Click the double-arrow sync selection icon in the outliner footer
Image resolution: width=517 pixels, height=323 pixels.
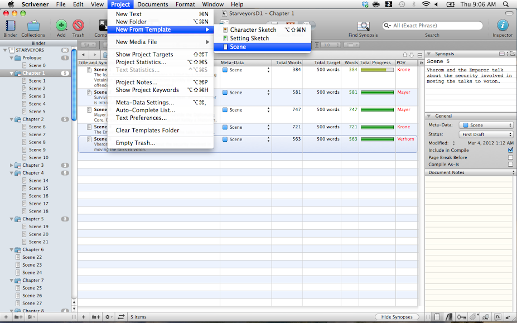[121, 317]
